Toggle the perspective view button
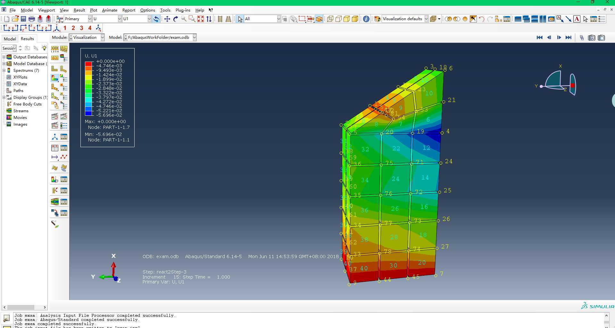This screenshot has width=615, height=328. (x=228, y=19)
